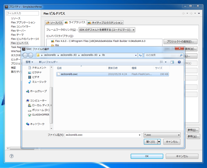This screenshot has height=168, width=207.
Task: Open Documents (ドキュメント) in the navigation pane
Action: point(37,68)
